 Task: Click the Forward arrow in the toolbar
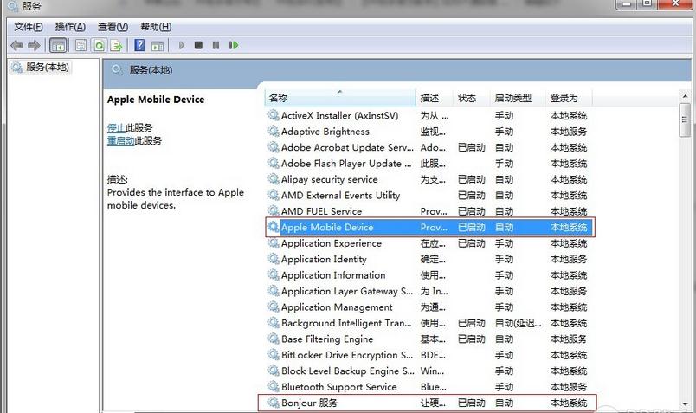point(34,45)
